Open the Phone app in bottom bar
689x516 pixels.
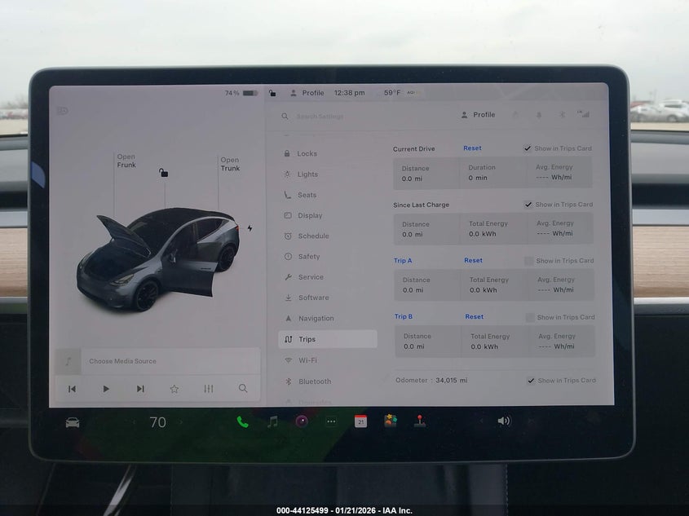click(242, 421)
